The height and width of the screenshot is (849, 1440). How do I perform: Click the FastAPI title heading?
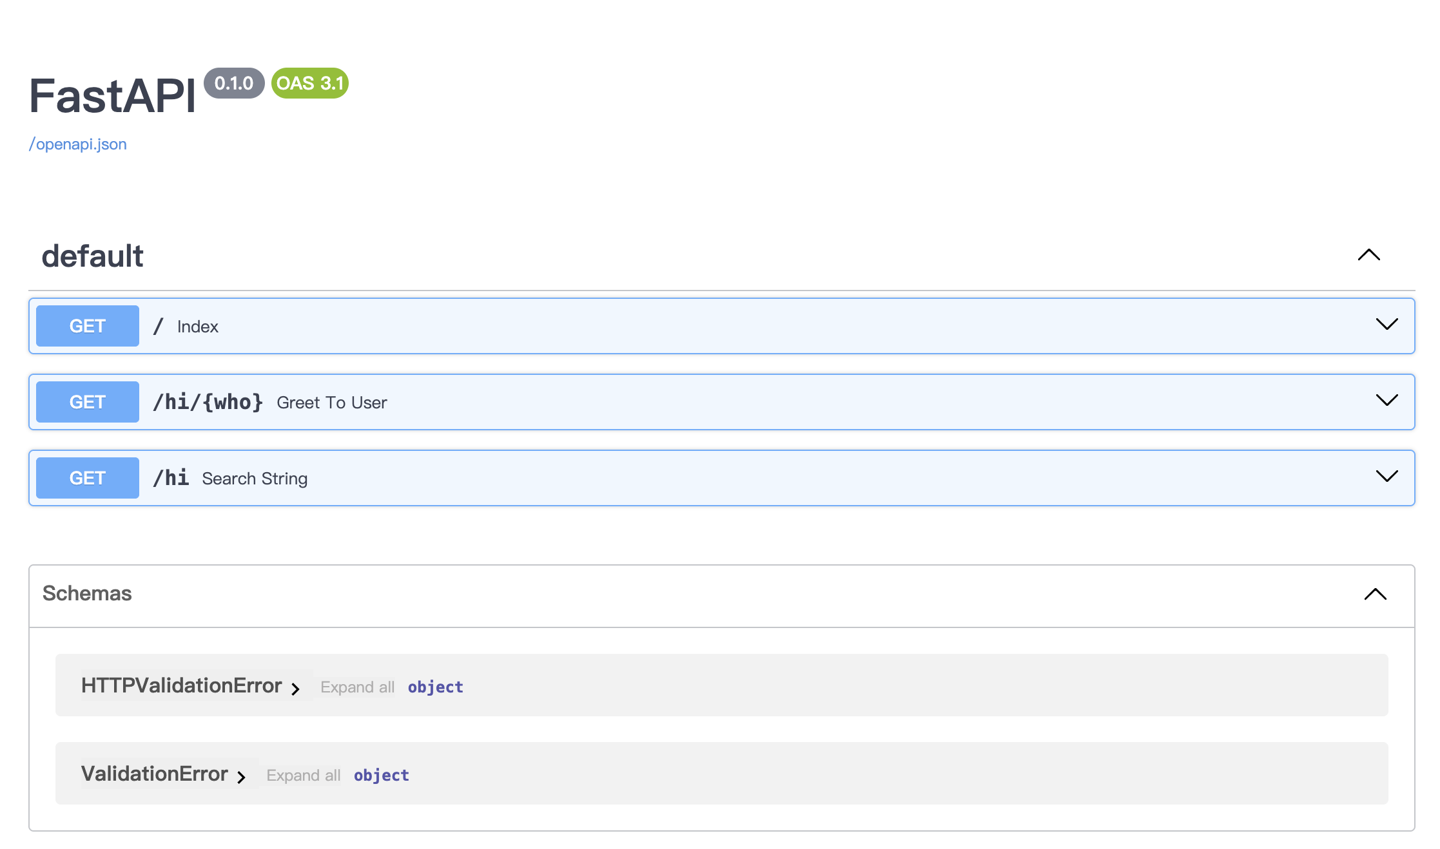click(x=112, y=97)
